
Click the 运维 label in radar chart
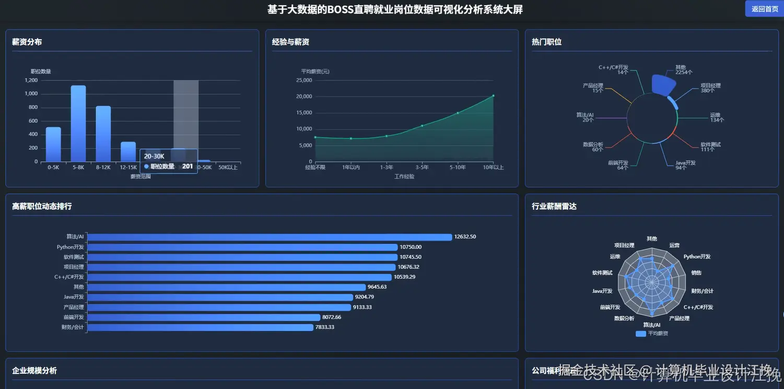[615, 257]
